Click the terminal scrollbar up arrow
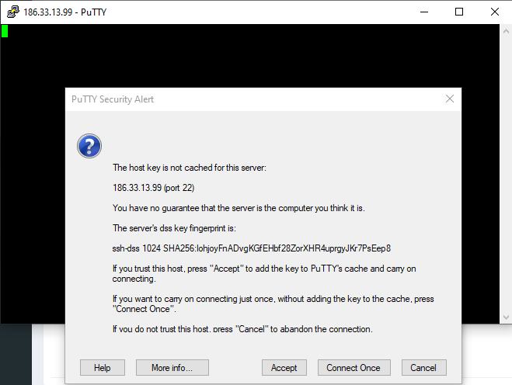The height and width of the screenshot is (385, 512). pyautogui.click(x=506, y=32)
